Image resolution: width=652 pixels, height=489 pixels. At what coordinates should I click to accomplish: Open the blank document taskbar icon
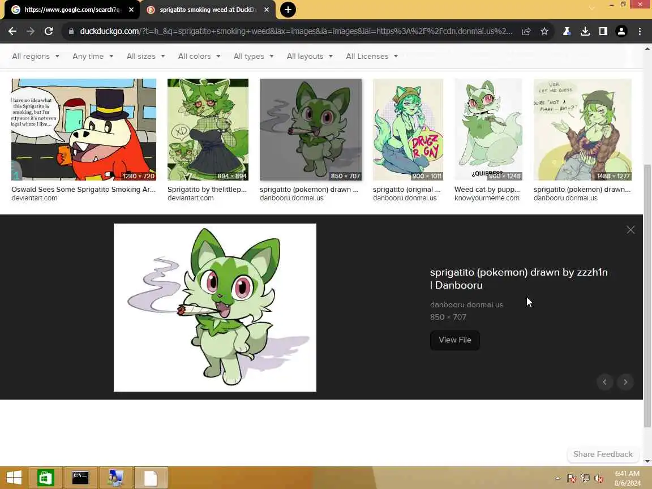click(151, 478)
